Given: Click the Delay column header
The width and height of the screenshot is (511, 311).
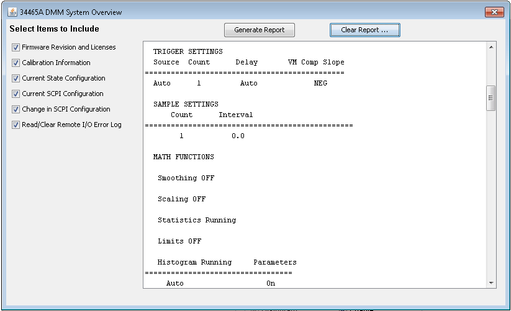Looking at the screenshot, I should (x=246, y=62).
